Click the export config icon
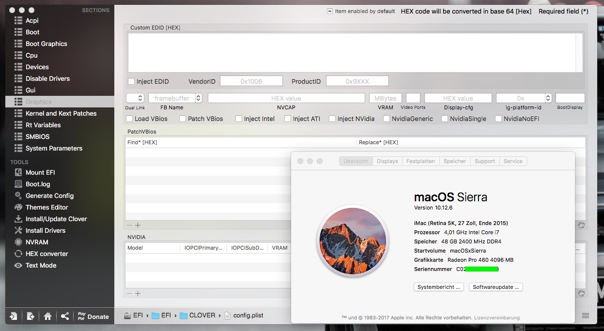The image size is (604, 331). pyautogui.click(x=31, y=316)
